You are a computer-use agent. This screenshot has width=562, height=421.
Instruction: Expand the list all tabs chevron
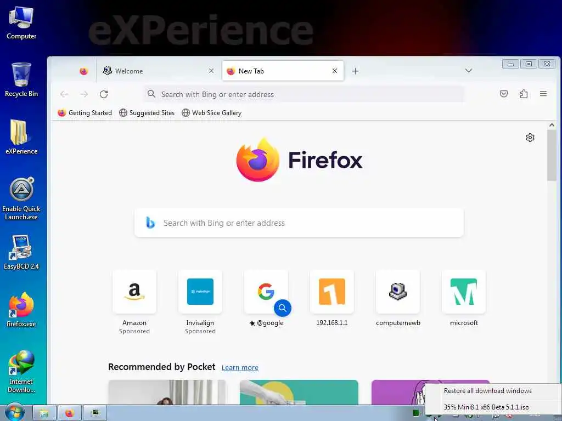click(469, 71)
